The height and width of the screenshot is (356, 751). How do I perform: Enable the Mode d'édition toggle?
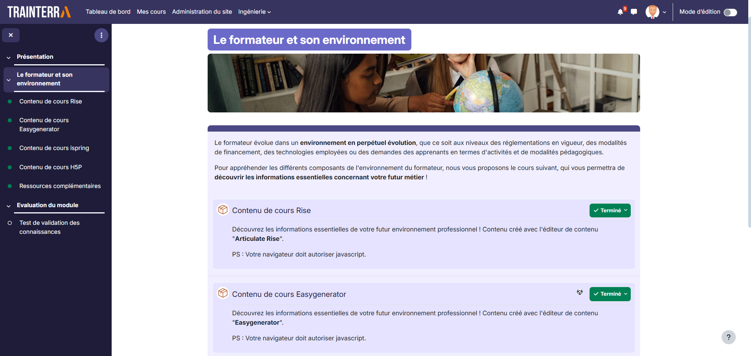(730, 12)
